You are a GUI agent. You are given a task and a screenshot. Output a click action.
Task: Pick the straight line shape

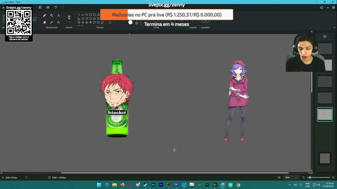pos(79,15)
